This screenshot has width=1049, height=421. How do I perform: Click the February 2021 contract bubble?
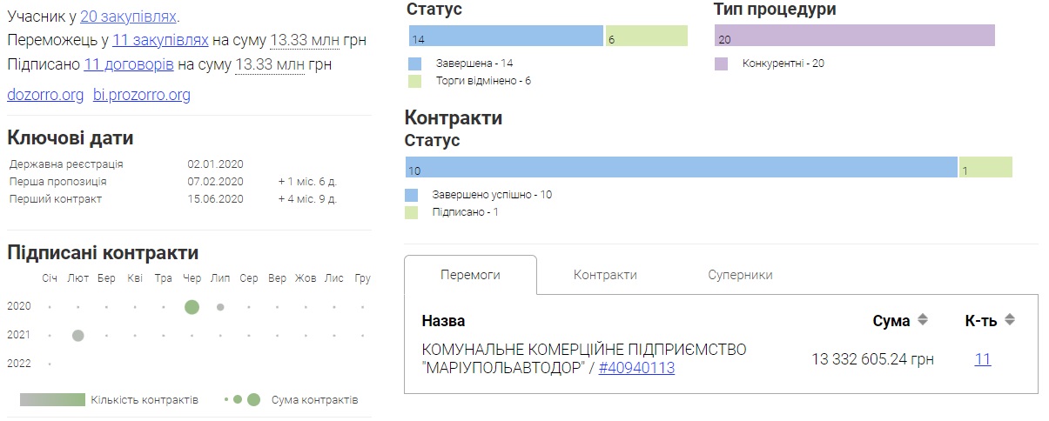(x=78, y=336)
